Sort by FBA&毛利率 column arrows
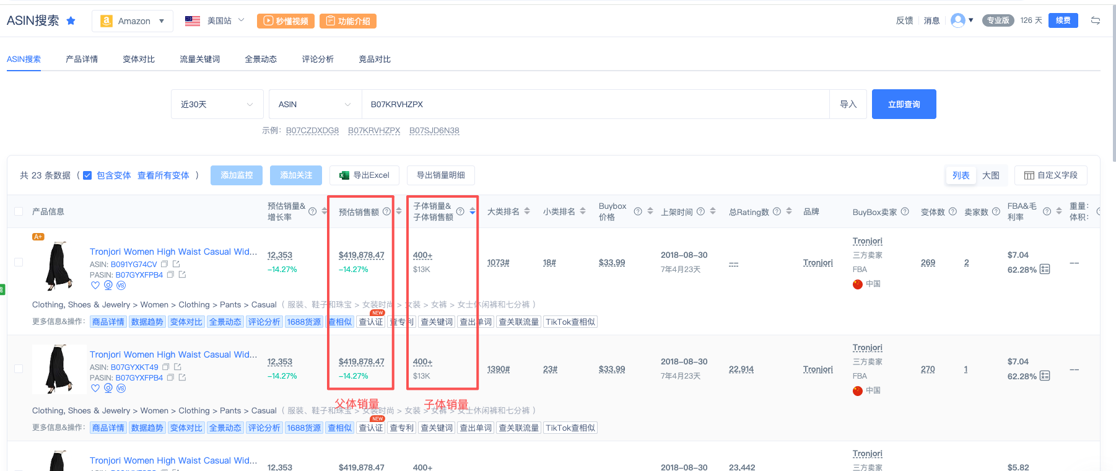Screen dimensions: 1116x471 (1059, 211)
